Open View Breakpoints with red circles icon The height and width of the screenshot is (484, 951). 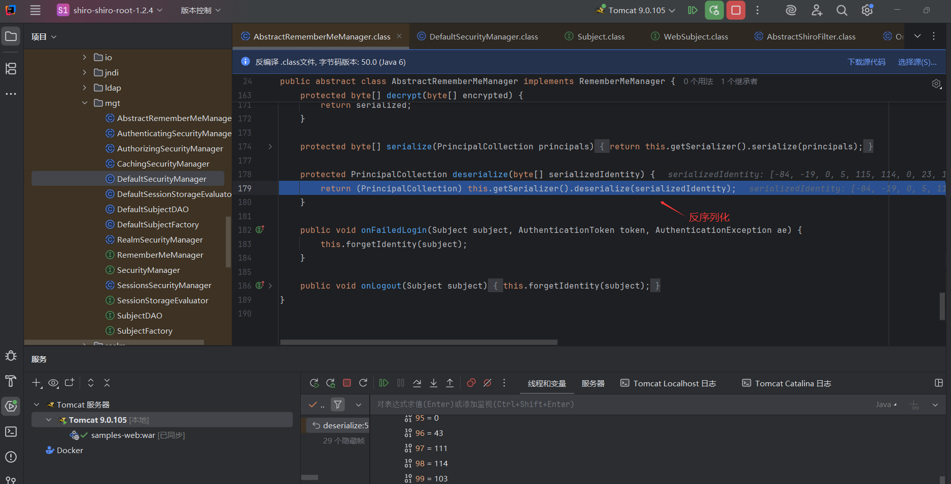coord(471,383)
